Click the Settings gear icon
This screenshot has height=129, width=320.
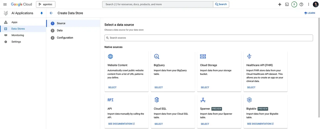tap(6, 42)
